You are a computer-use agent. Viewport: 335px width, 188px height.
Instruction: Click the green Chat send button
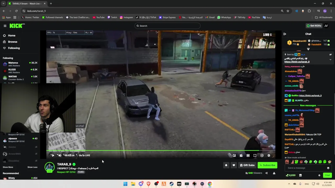(327, 175)
